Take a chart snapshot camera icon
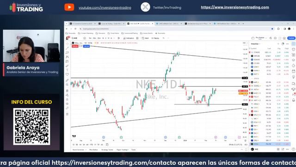The width and height of the screenshot is (296, 167). click(284, 38)
